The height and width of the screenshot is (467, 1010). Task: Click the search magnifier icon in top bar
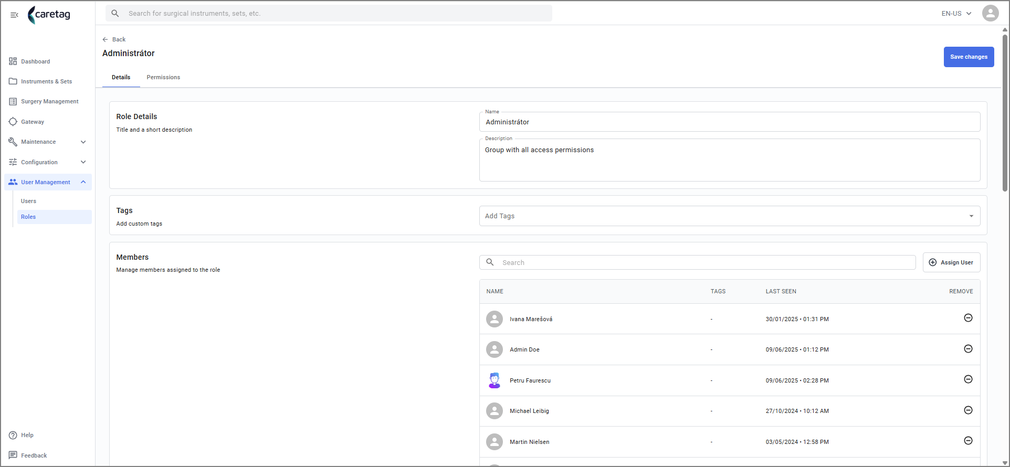(115, 13)
